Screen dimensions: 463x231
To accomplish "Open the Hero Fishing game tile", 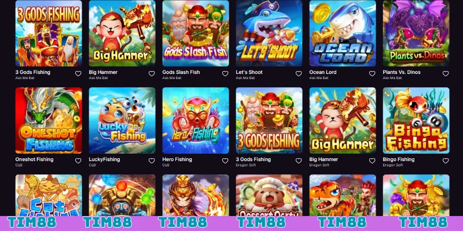I will point(196,121).
